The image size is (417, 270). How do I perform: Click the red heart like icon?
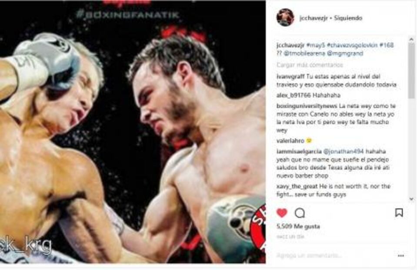click(x=282, y=213)
